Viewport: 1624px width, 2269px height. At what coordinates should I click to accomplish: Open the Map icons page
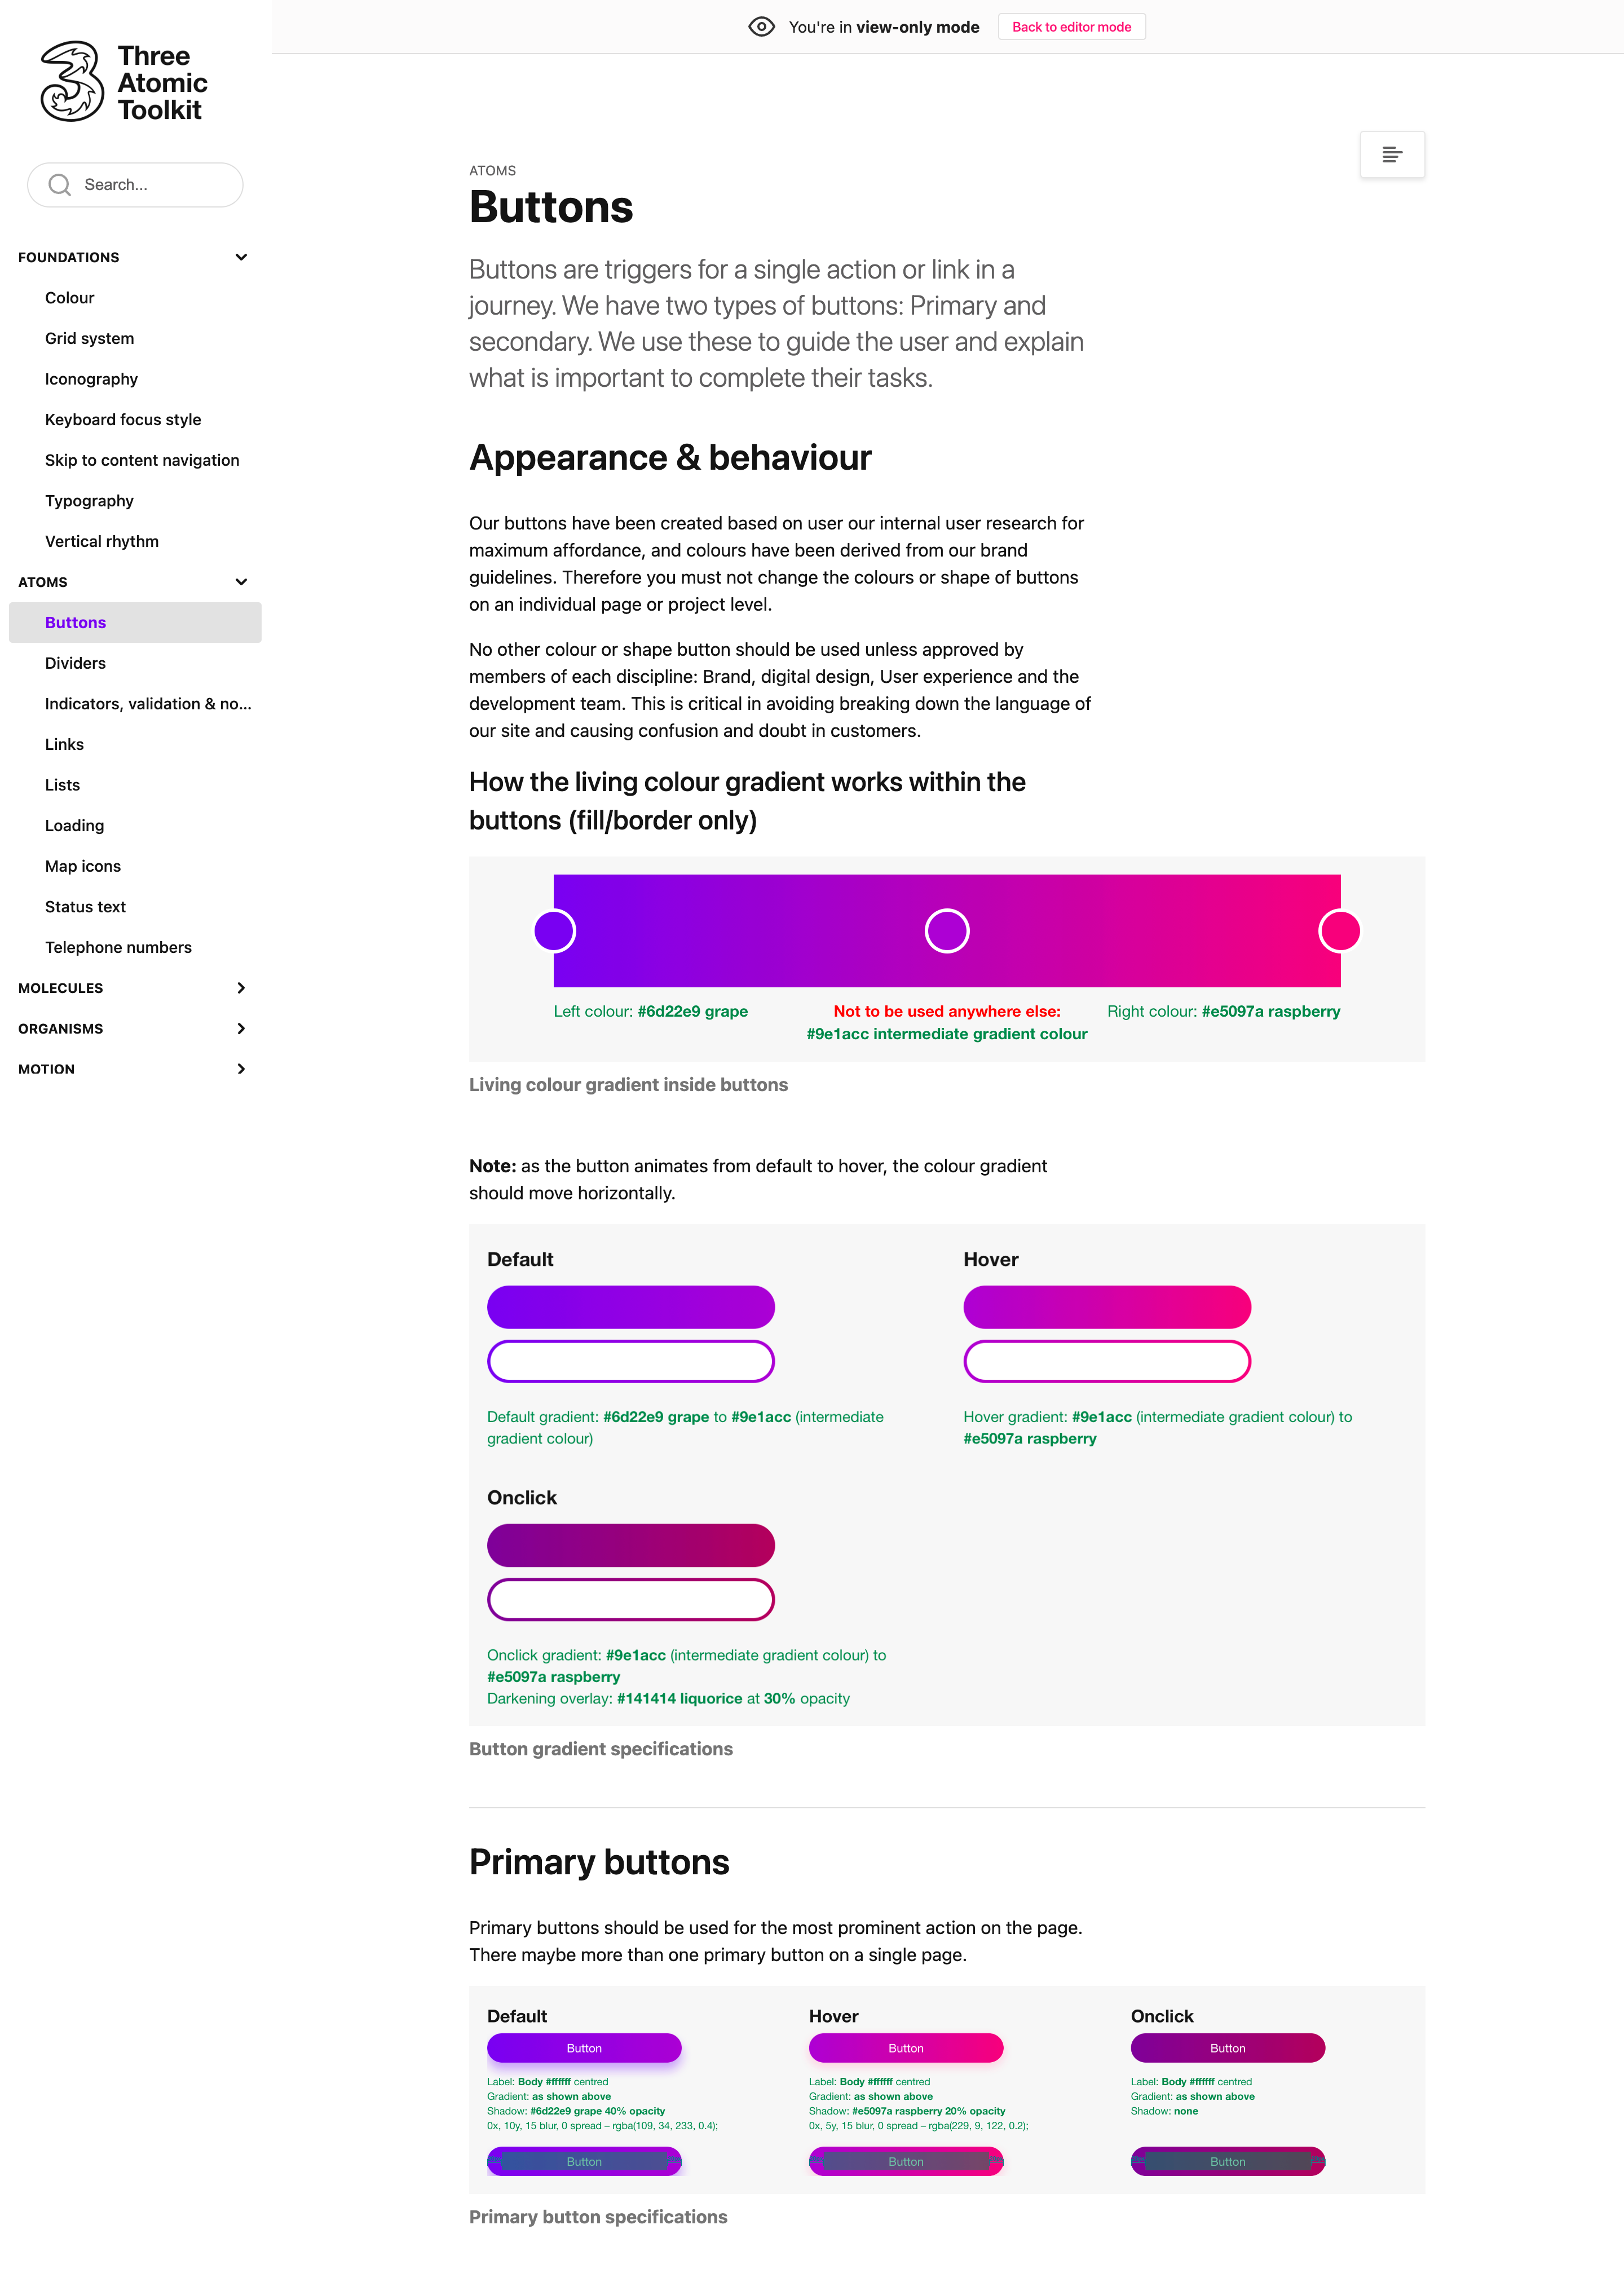83,866
